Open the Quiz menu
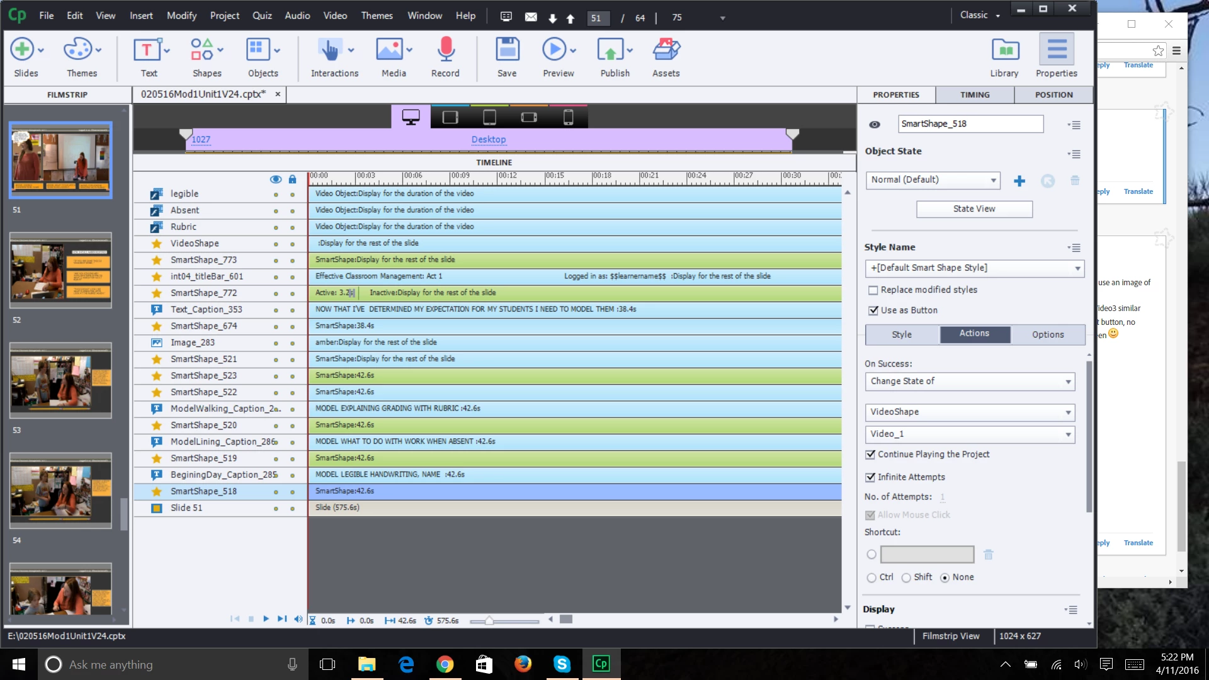This screenshot has width=1209, height=680. [x=262, y=16]
